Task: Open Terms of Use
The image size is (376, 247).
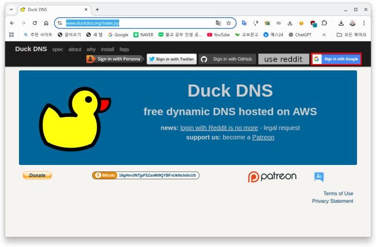Action: point(338,194)
